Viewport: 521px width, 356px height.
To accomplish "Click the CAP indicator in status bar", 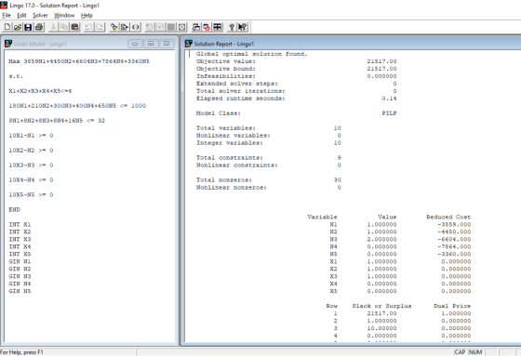I will 460,352.
